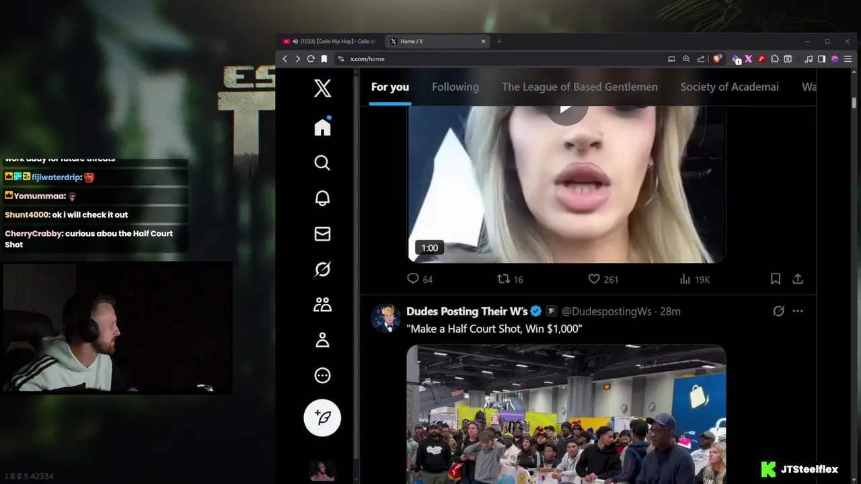View site information icon in address bar

341,59
